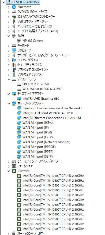This screenshot has height=235, width=105.
Task: Click the ヒューマン インターフェイス デバイス icon
Action: coord(14,161)
